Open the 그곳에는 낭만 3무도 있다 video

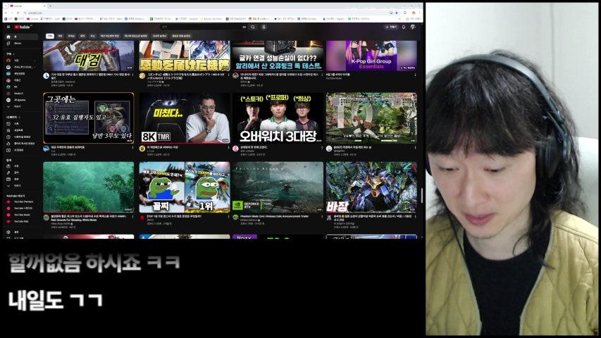point(89,118)
